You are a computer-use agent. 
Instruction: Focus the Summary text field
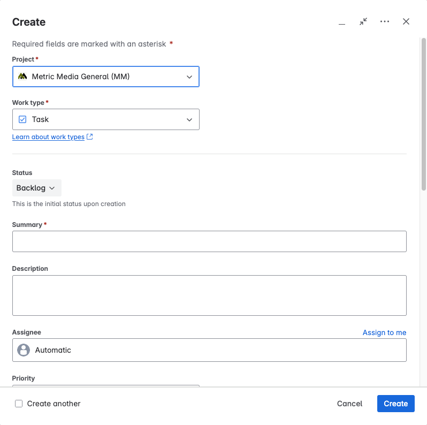tap(209, 241)
